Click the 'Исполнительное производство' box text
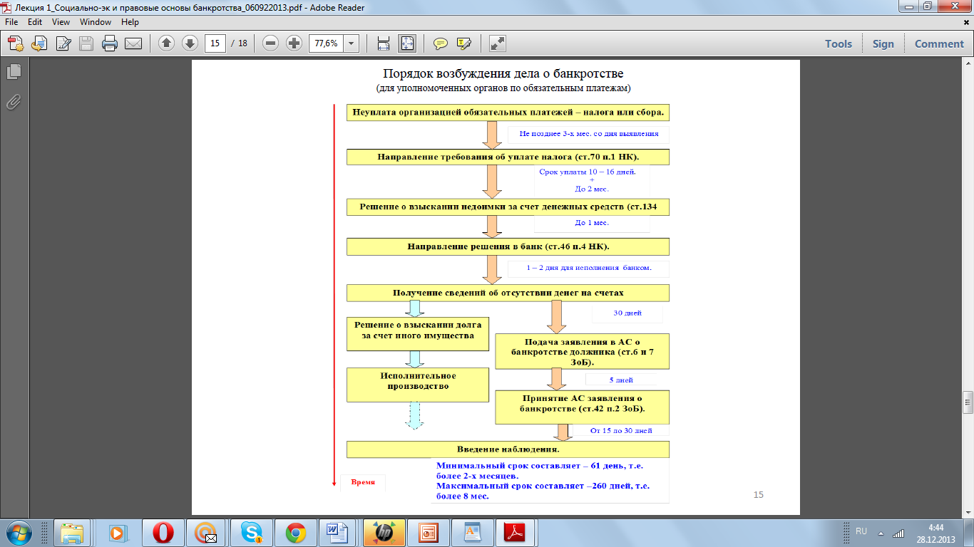 tap(418, 381)
